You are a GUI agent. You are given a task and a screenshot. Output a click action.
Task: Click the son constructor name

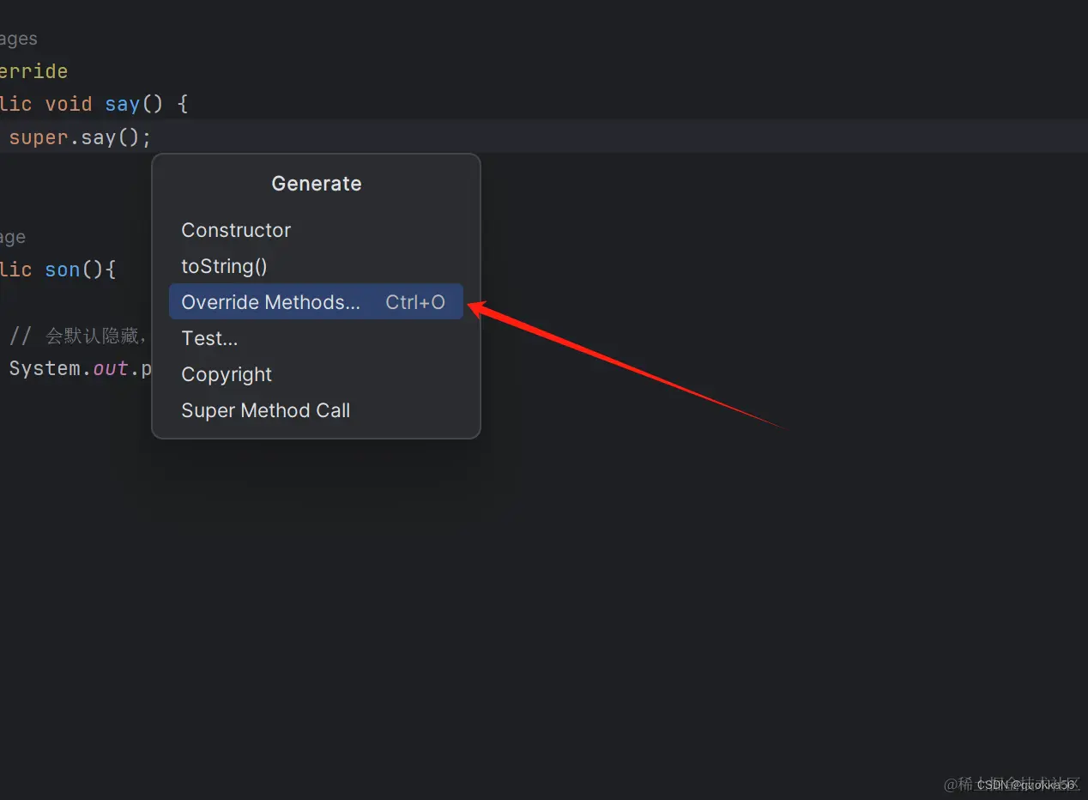click(62, 270)
